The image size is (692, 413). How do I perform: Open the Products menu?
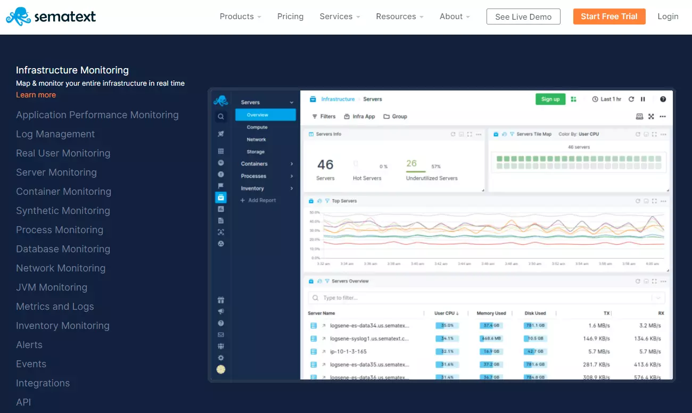[x=240, y=16]
